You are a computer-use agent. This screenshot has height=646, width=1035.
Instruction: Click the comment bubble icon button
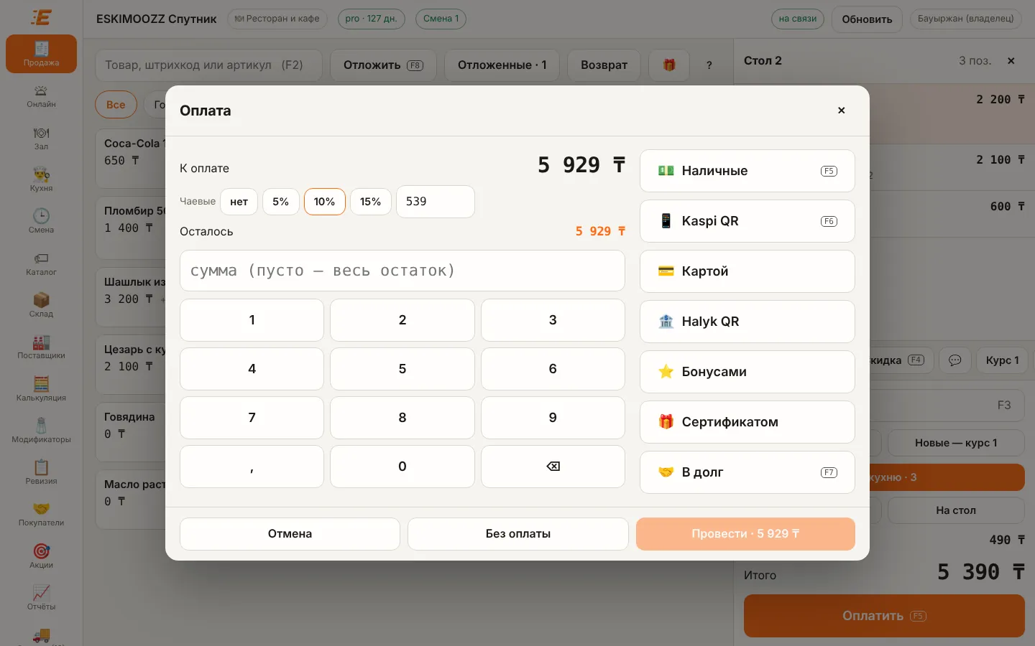[x=954, y=360]
